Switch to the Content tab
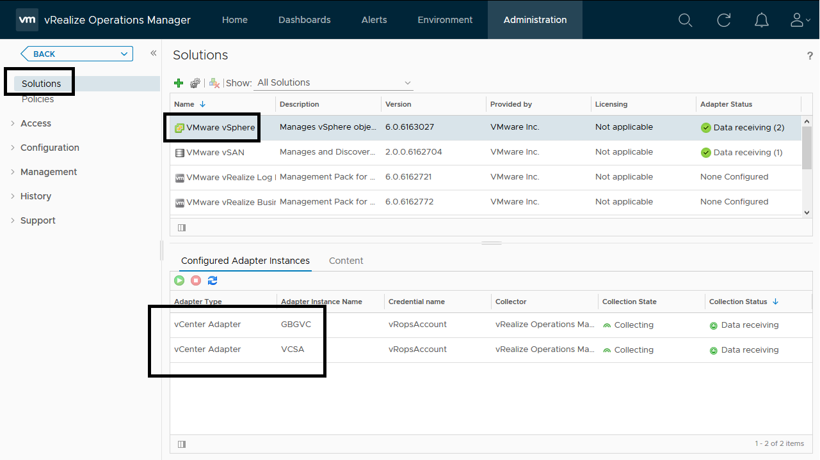 pos(346,261)
